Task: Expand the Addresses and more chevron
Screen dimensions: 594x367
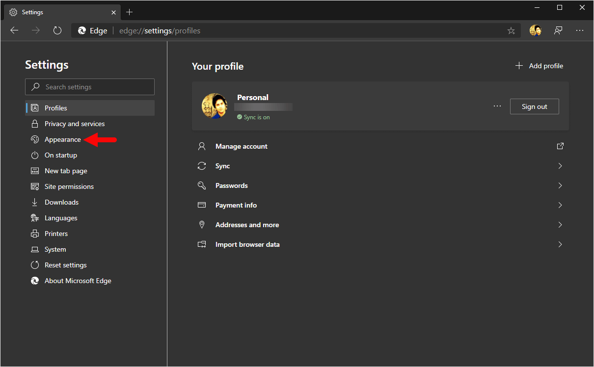Action: pos(560,225)
